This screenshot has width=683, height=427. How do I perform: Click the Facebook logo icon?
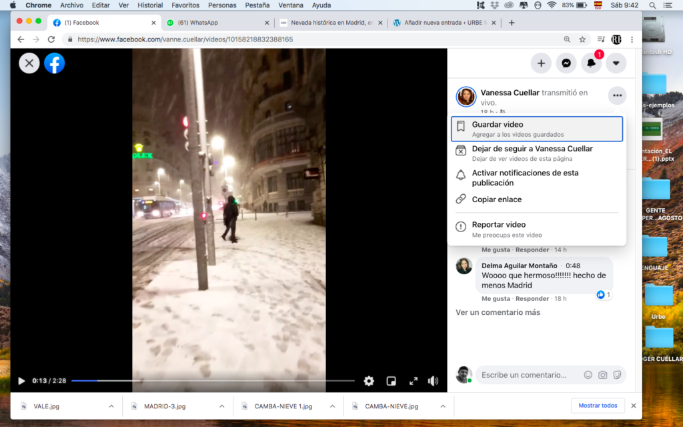[55, 63]
